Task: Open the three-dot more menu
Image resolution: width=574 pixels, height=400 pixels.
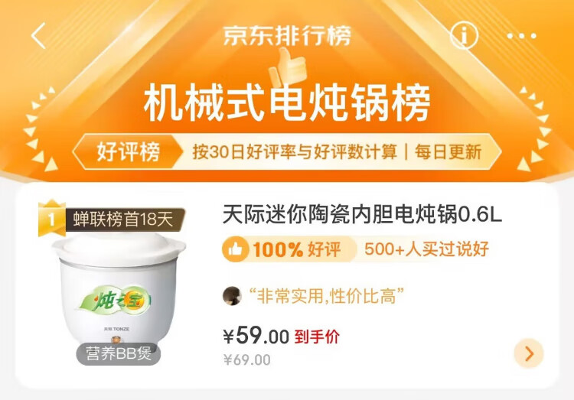Action: click(521, 36)
